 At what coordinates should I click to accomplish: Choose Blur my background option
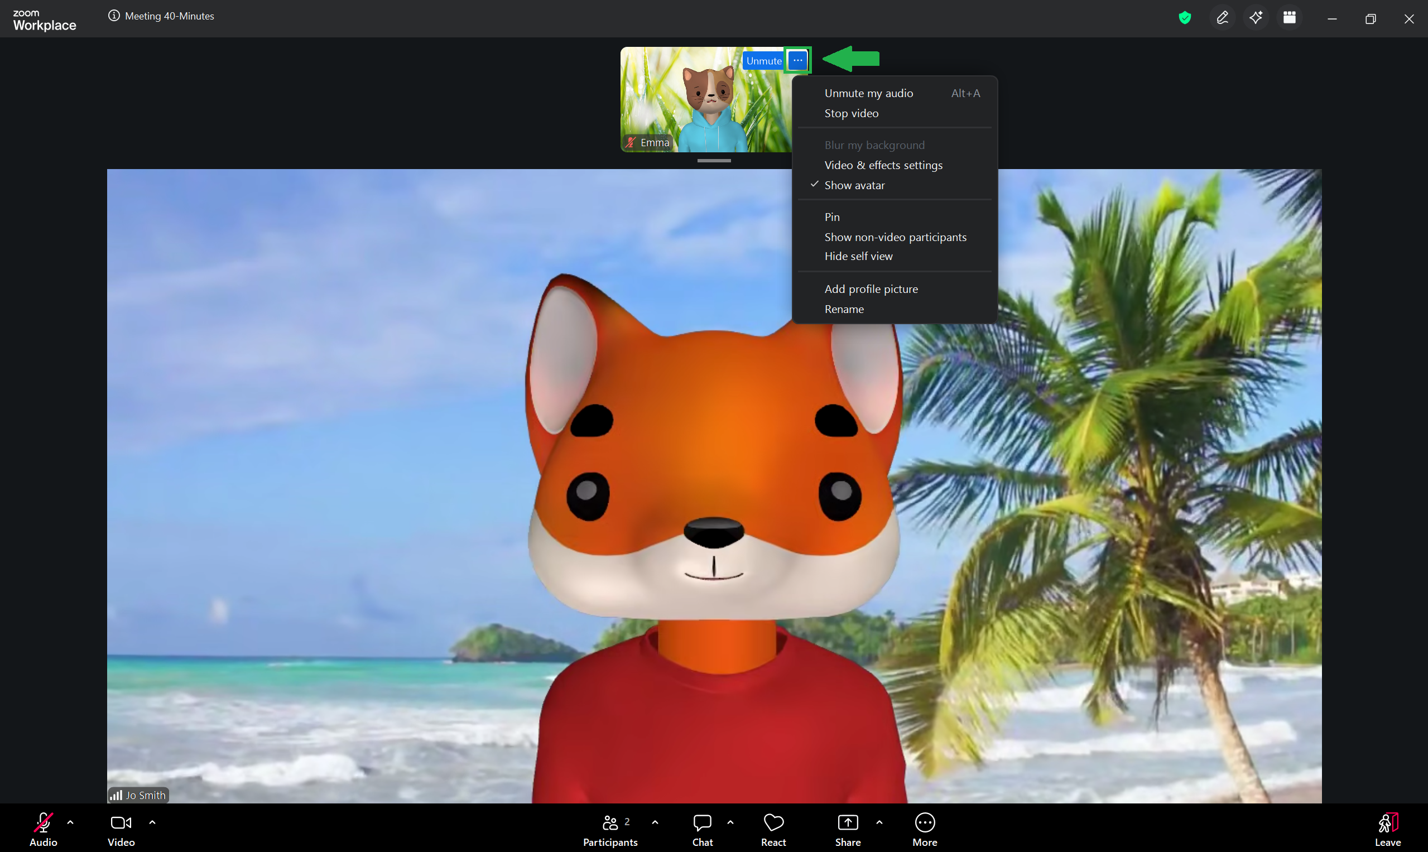[x=895, y=145]
